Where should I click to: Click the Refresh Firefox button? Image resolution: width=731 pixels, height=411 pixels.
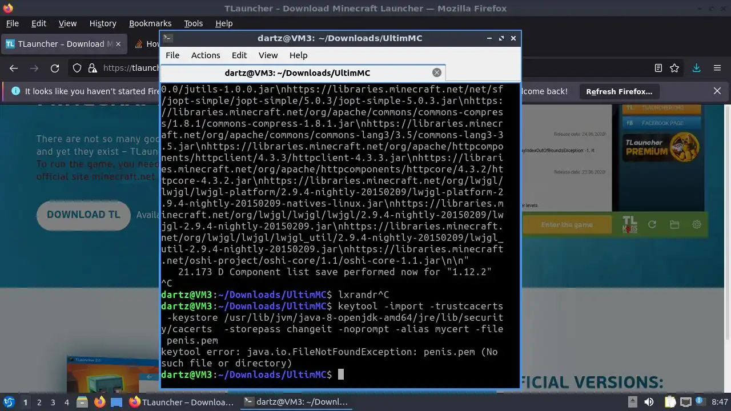coord(619,91)
